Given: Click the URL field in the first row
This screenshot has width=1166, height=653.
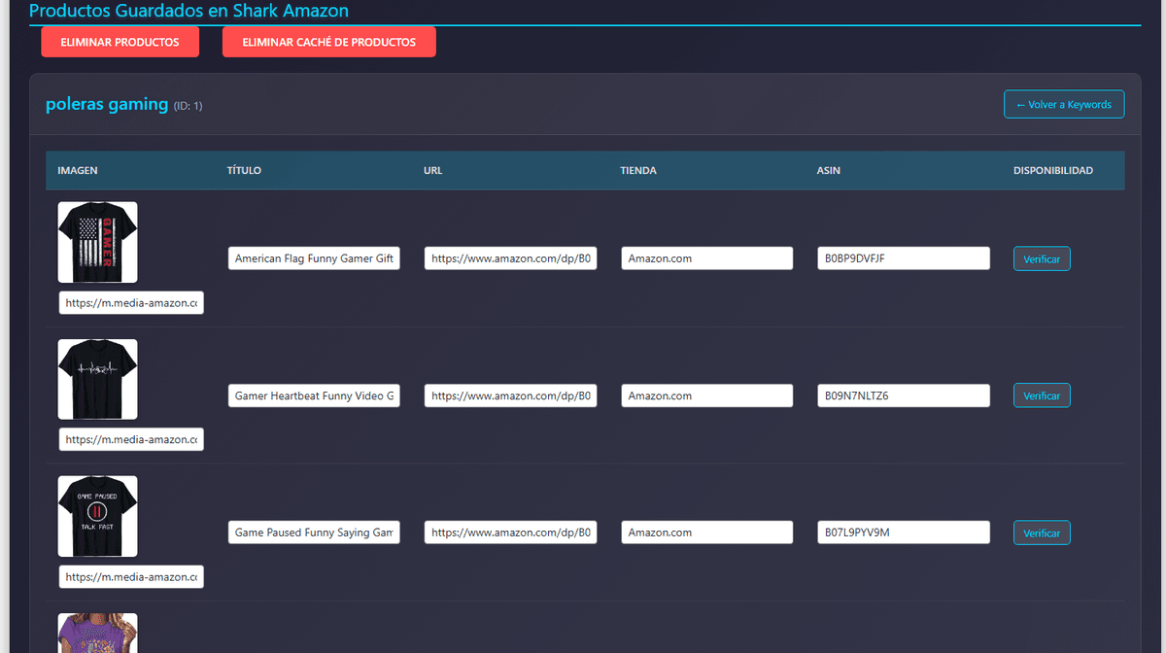Looking at the screenshot, I should click(510, 258).
